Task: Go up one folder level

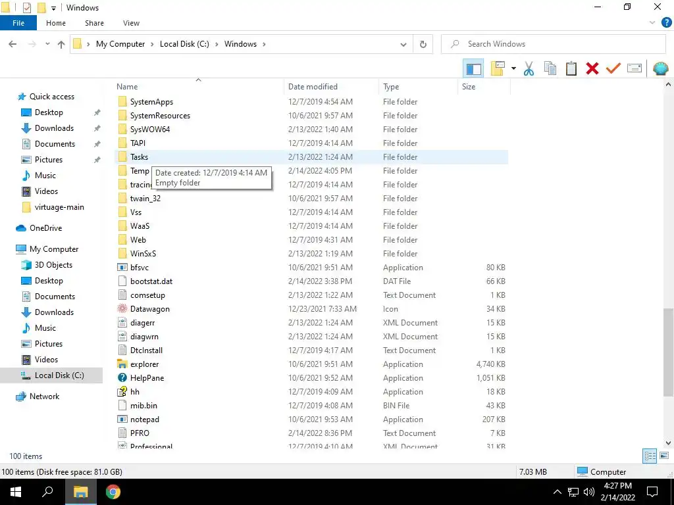Action: click(x=61, y=44)
